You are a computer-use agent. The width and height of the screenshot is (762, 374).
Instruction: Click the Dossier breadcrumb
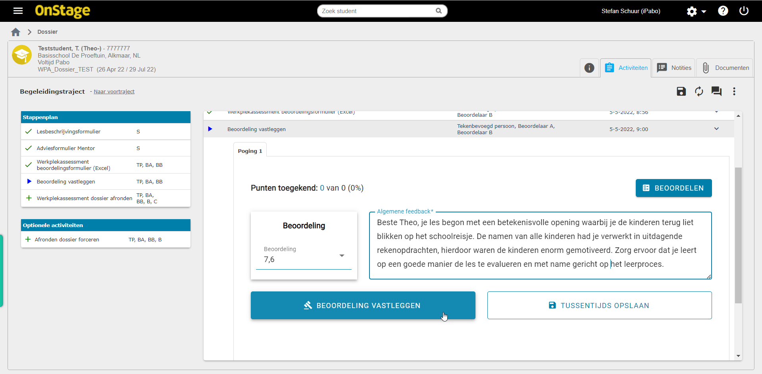click(x=47, y=32)
